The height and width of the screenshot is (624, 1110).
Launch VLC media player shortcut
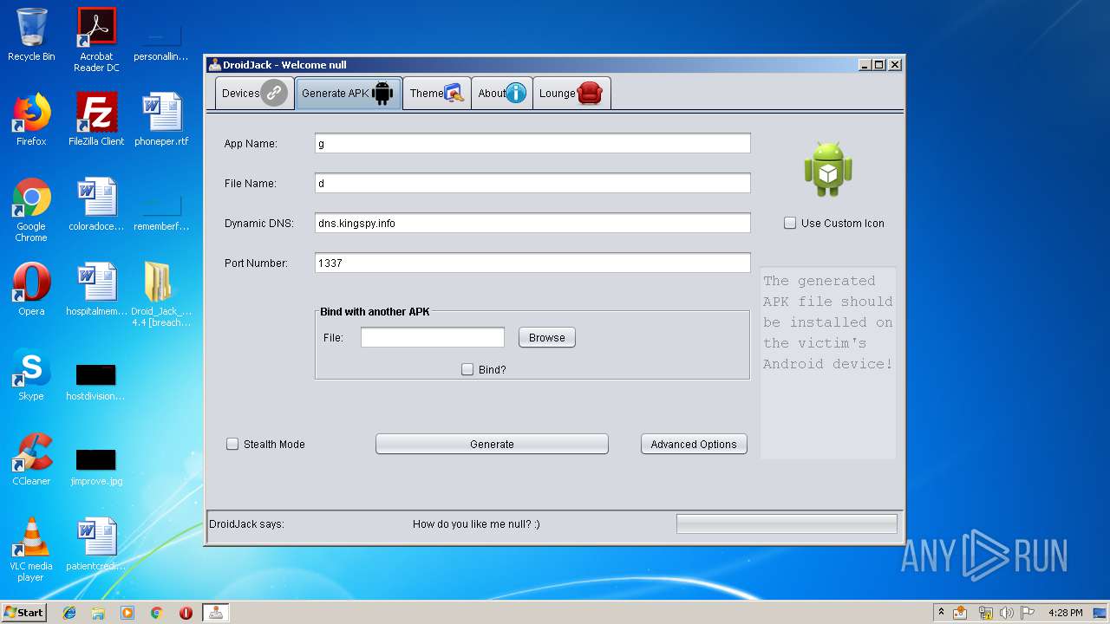(31, 549)
